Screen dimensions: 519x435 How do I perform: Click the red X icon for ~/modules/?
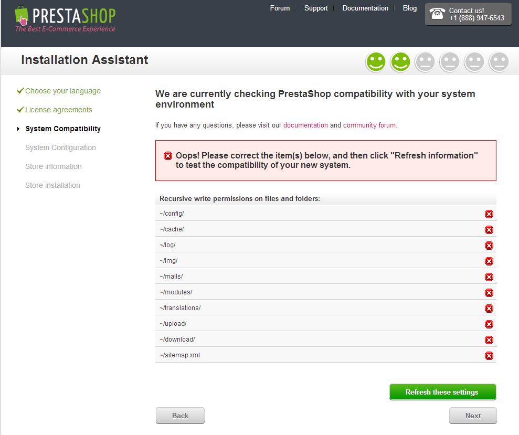pos(489,293)
